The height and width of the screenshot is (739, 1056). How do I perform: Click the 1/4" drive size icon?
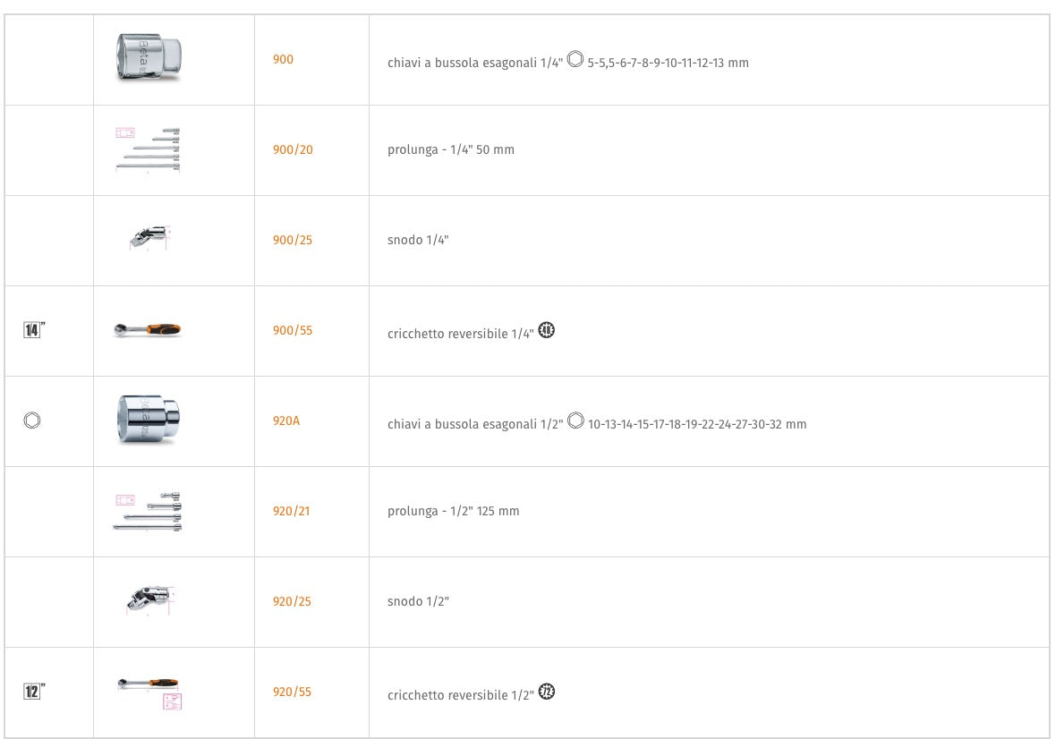[33, 331]
